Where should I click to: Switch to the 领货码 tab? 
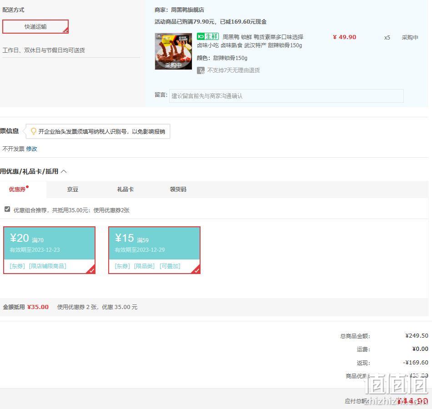click(178, 189)
